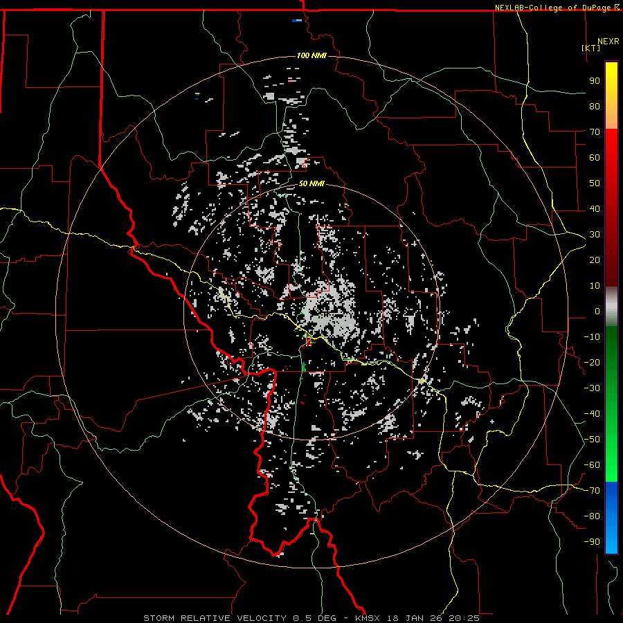Click the -80 knot scale label
Image resolution: width=623 pixels, height=623 pixels.
click(592, 516)
